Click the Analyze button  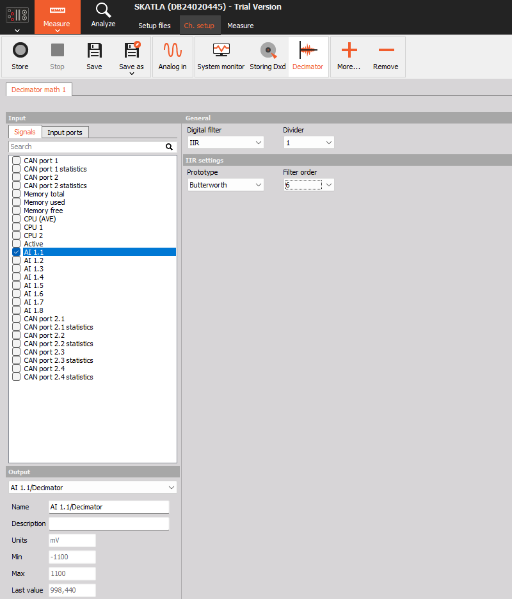click(102, 17)
